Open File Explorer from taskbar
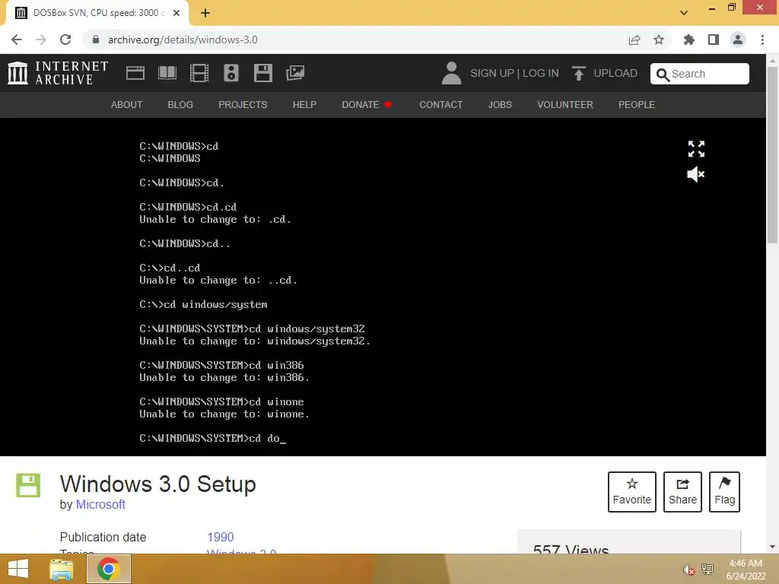779x584 pixels. (x=62, y=569)
